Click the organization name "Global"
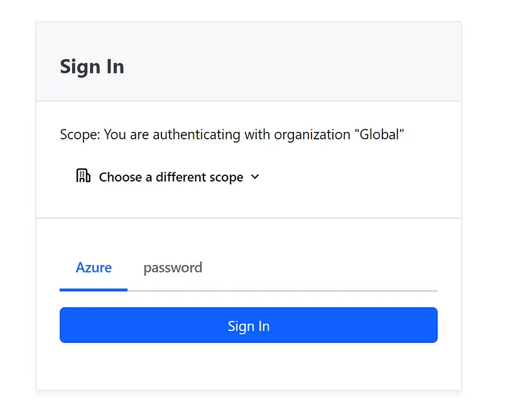 (x=381, y=134)
